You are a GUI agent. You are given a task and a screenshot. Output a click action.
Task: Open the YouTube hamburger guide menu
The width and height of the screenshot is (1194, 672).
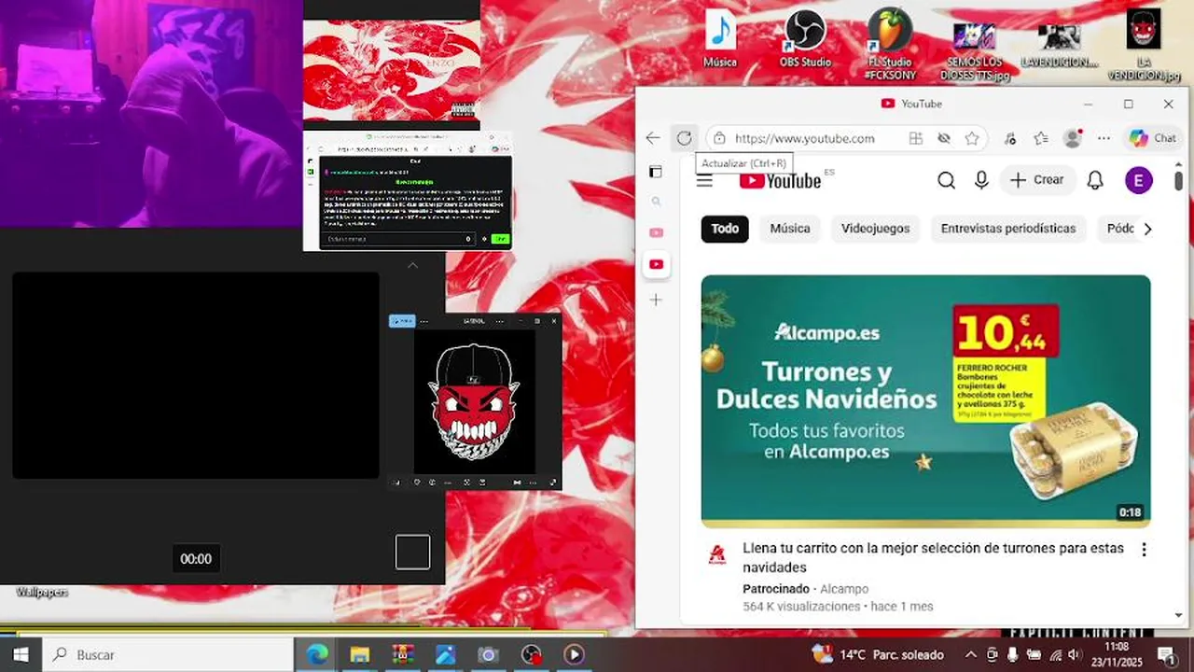tap(704, 180)
